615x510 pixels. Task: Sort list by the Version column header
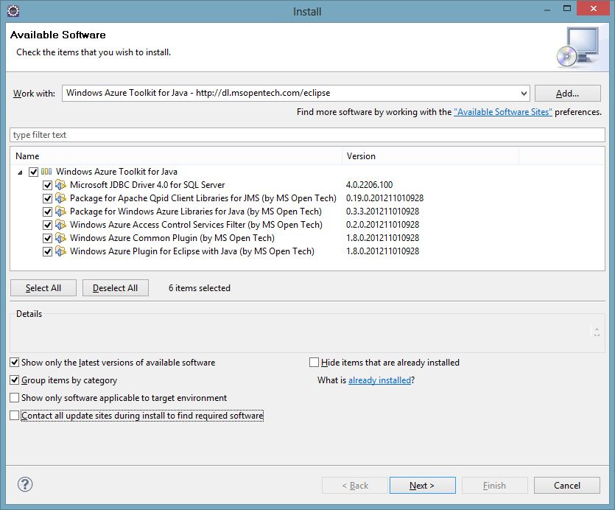431,156
